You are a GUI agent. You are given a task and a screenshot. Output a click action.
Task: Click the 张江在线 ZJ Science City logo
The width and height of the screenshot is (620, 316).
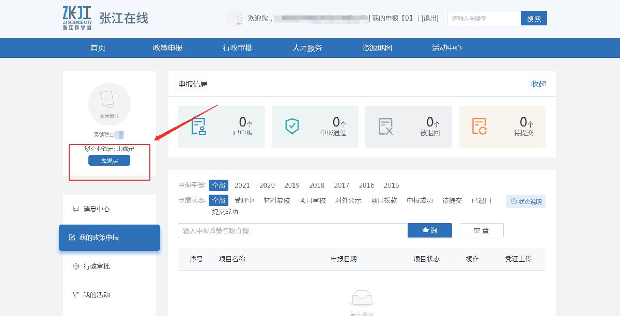pos(105,19)
